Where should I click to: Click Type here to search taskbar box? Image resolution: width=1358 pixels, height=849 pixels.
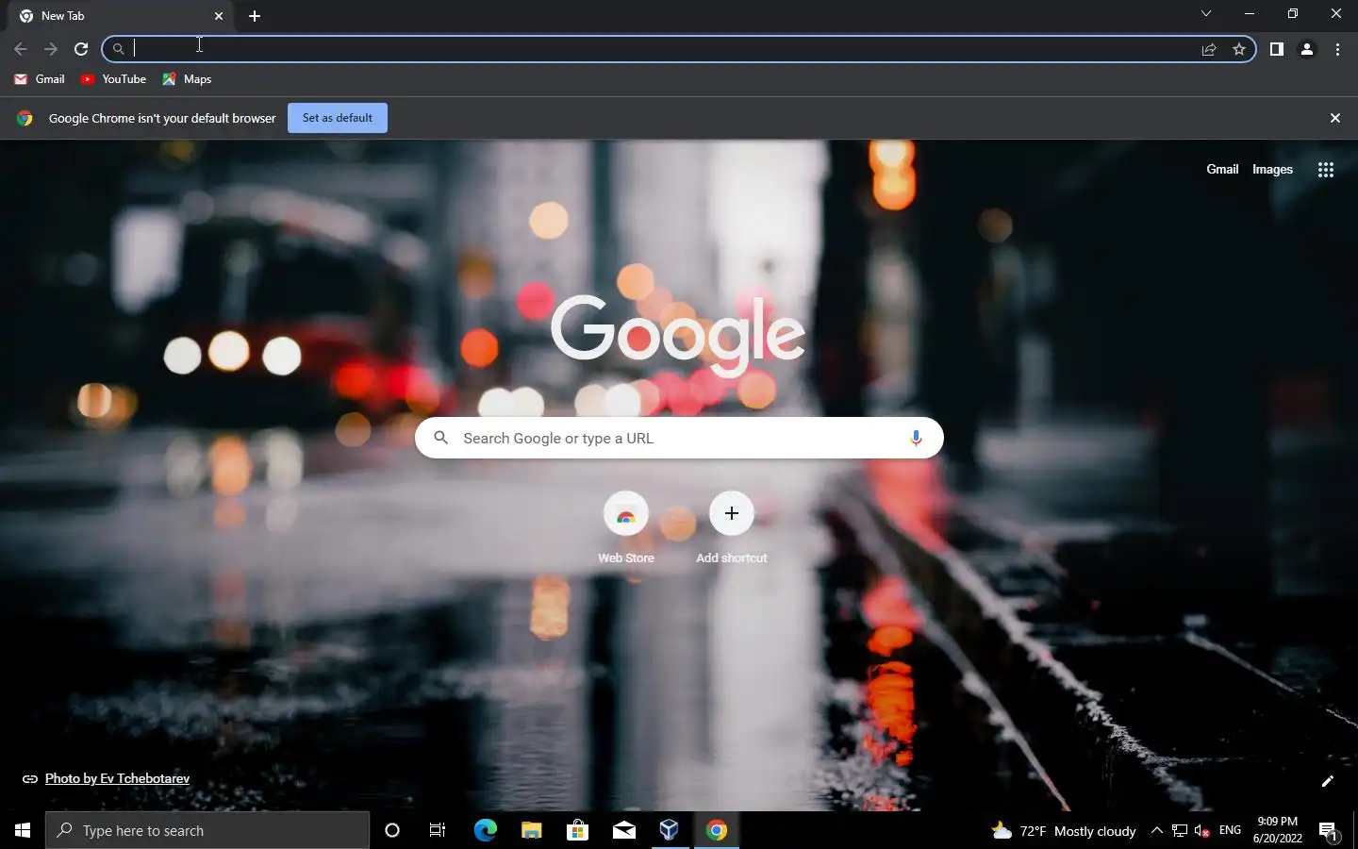click(207, 830)
